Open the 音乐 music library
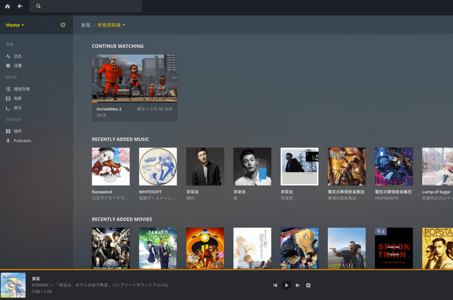The width and height of the screenshot is (453, 300). pos(17,108)
